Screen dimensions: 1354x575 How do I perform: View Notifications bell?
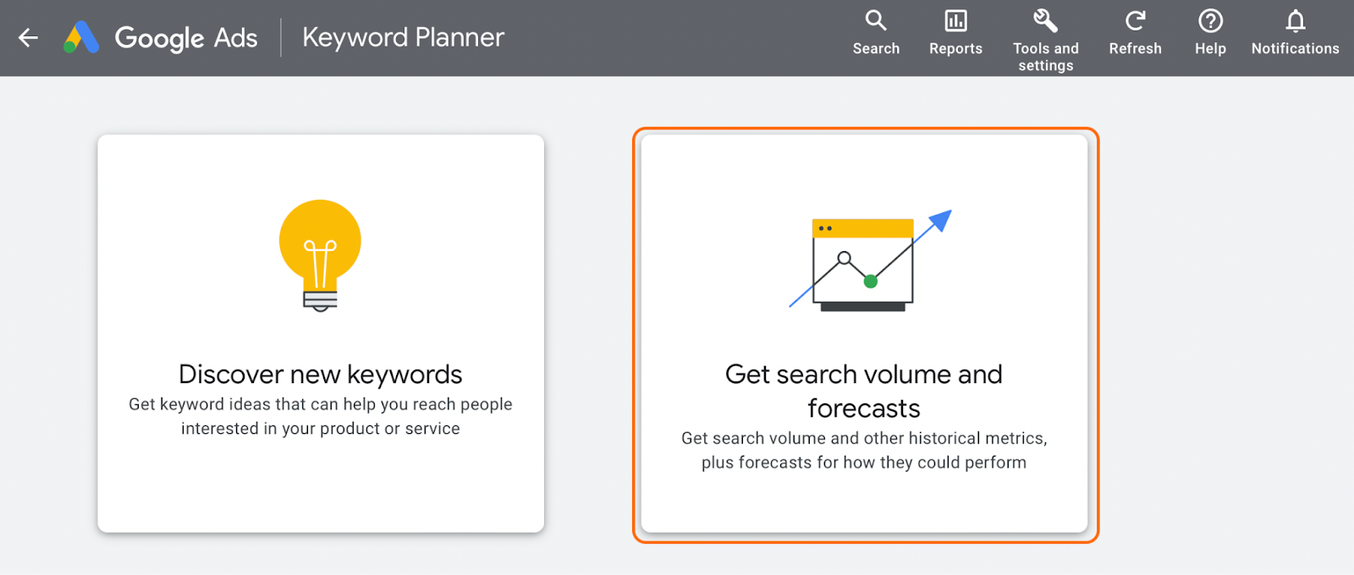1295,33
